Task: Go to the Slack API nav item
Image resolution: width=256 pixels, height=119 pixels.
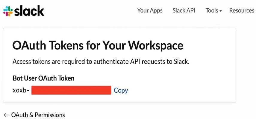Action: pos(184,10)
